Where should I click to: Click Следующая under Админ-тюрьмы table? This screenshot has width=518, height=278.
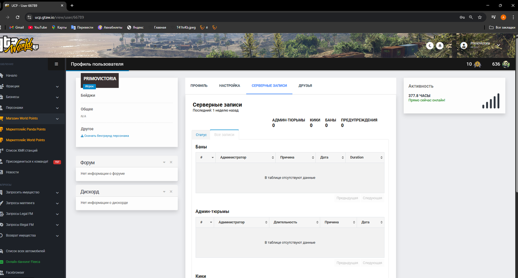(x=372, y=263)
